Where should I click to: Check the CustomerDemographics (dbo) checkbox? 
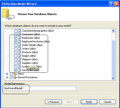(15, 31)
